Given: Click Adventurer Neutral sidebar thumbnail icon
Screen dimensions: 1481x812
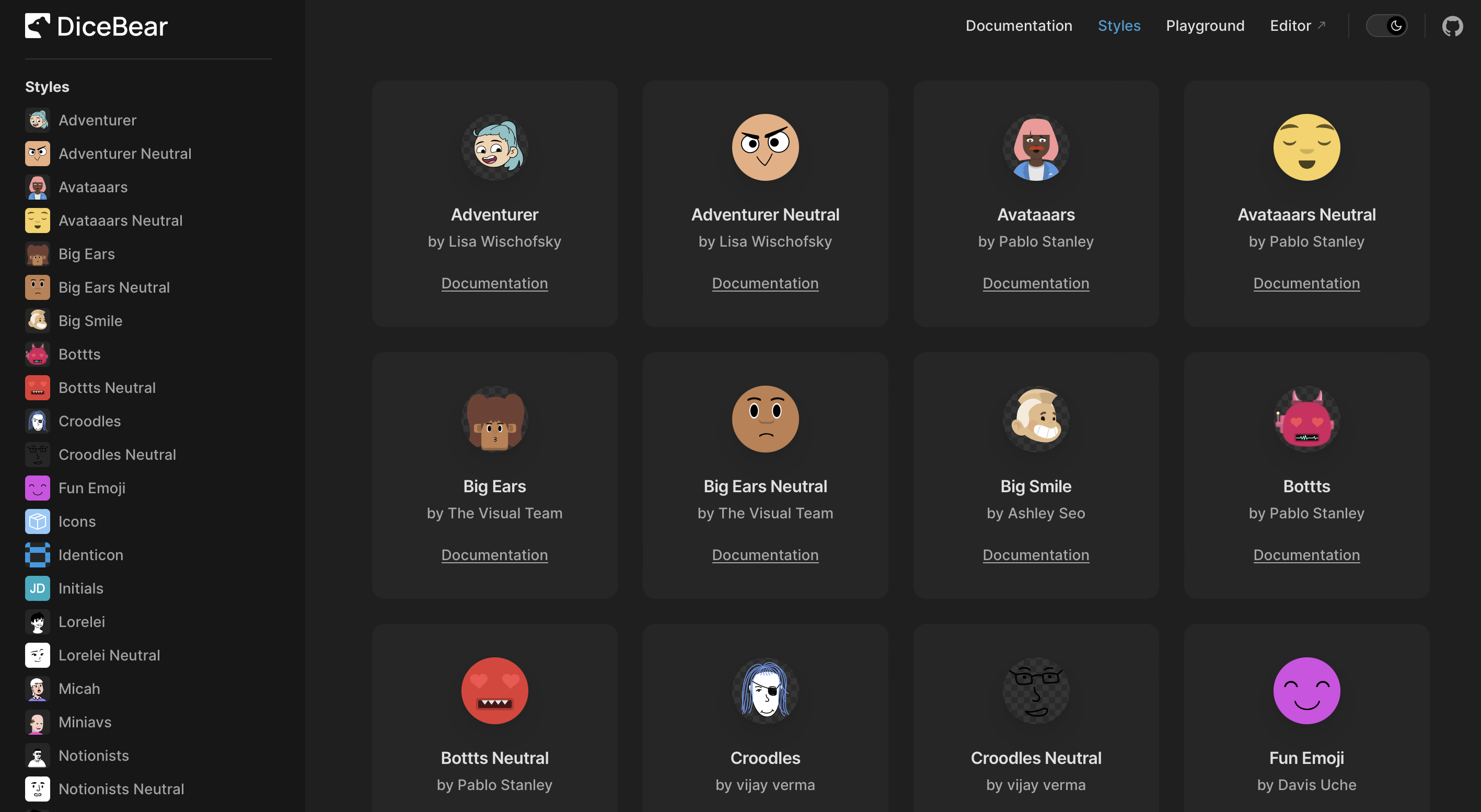Looking at the screenshot, I should point(38,154).
